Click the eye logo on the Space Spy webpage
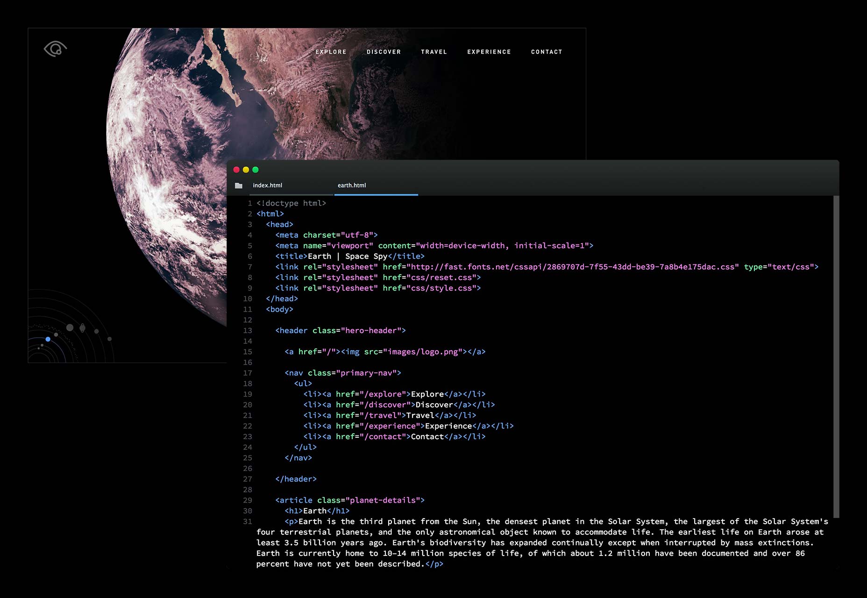 click(55, 49)
